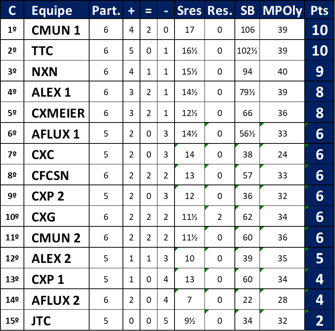Select the 'Res.' column header
Screen dimensions: 335x331
(220, 10)
